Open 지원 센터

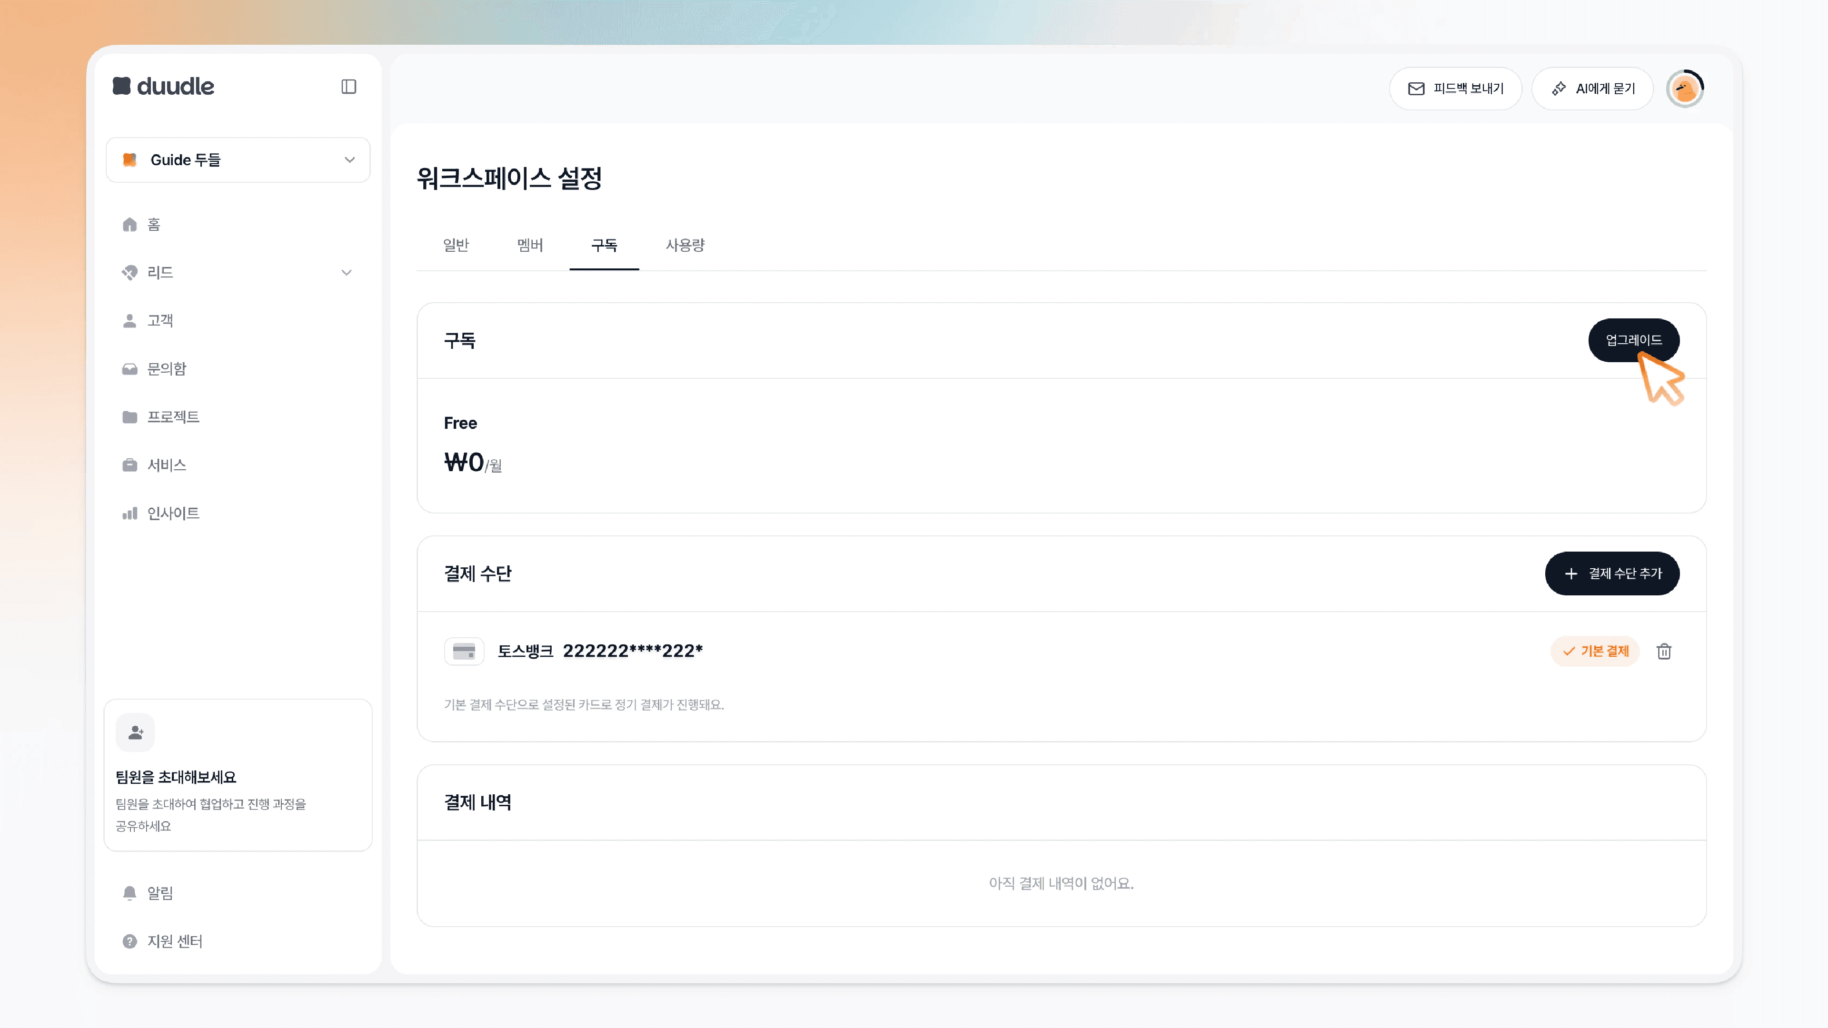(x=238, y=941)
